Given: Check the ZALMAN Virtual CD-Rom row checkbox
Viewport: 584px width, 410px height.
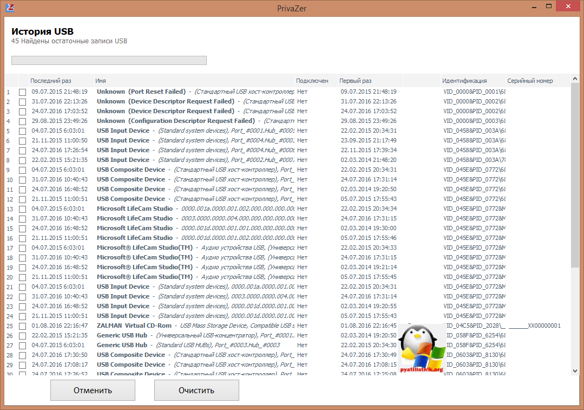Looking at the screenshot, I should (22, 326).
